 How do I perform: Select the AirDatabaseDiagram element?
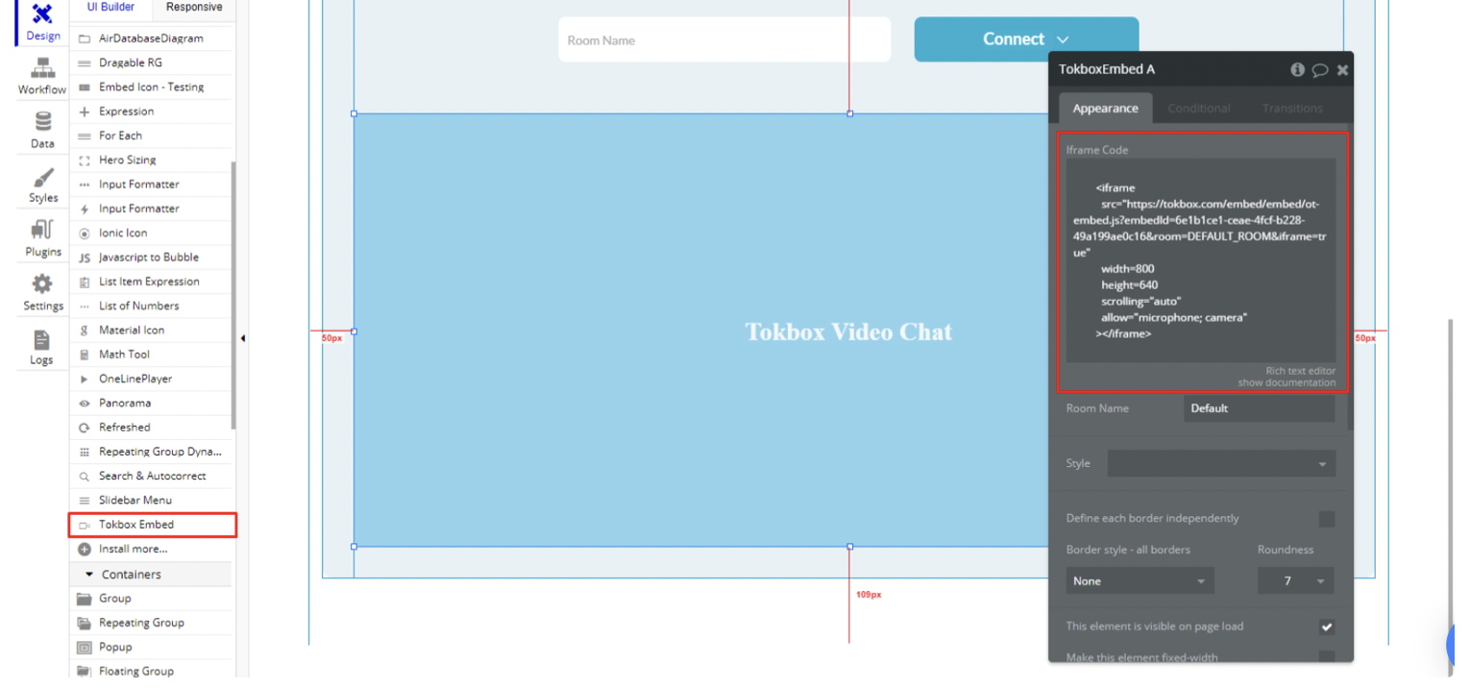[x=151, y=38]
